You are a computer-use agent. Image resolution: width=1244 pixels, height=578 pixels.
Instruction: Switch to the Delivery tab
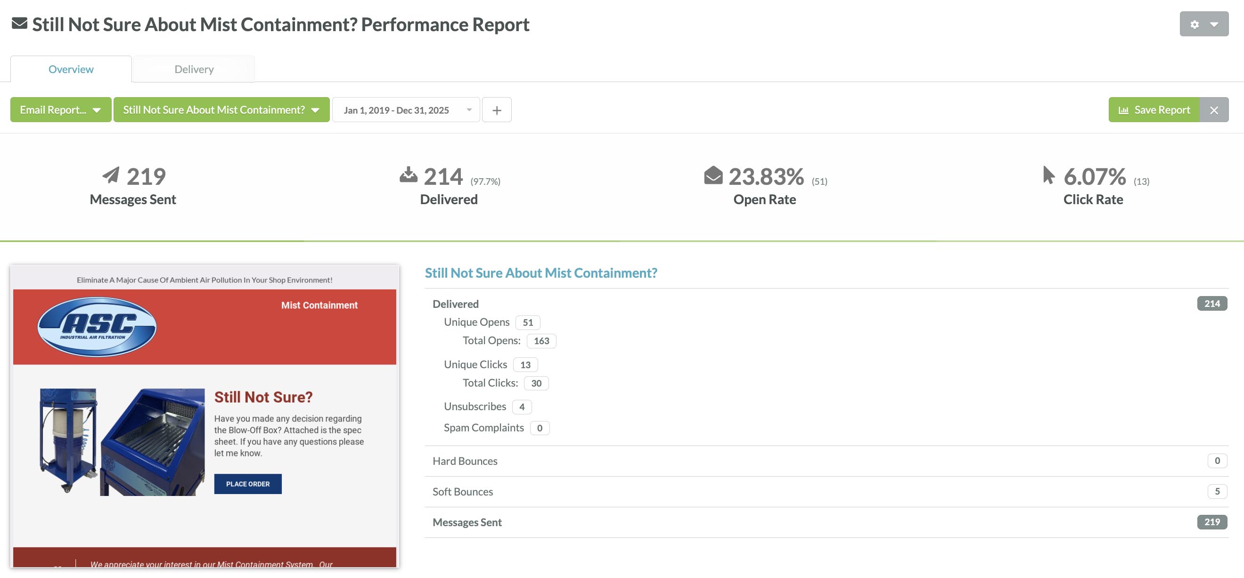point(194,69)
